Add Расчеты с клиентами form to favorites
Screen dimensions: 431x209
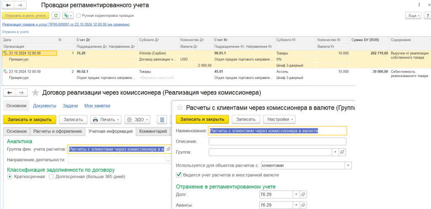click(180, 108)
